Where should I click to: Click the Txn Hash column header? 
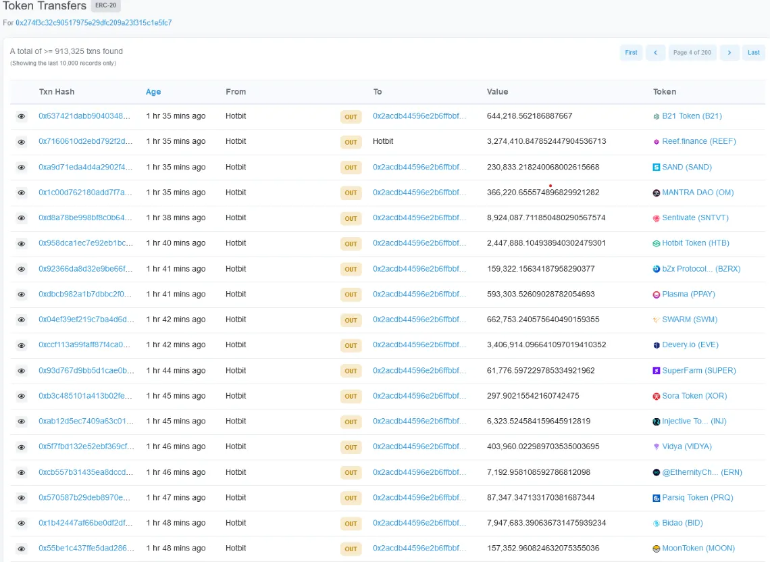pyautogui.click(x=57, y=92)
